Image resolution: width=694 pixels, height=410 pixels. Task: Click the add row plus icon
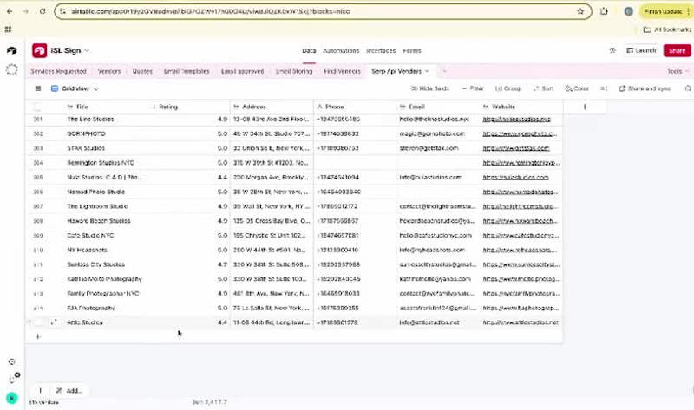37,336
